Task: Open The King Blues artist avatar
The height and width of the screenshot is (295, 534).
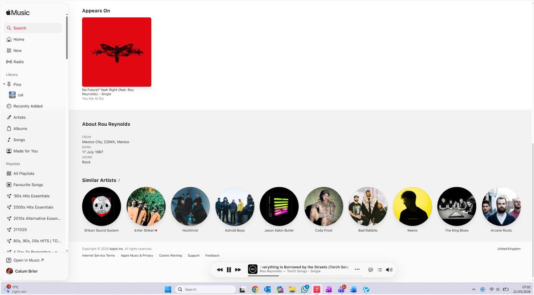Action: pos(457,206)
